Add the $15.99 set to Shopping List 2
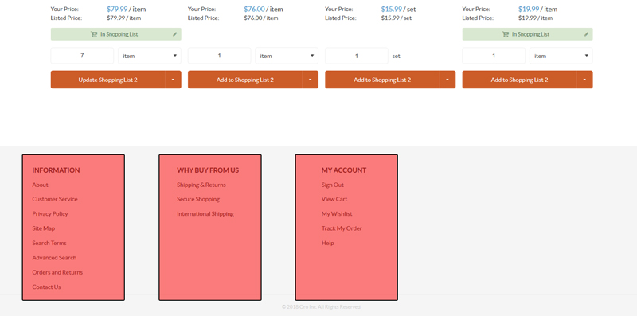 coord(382,80)
